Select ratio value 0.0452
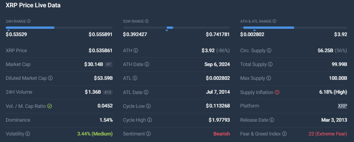The height and width of the screenshot is (142, 354). point(105,106)
